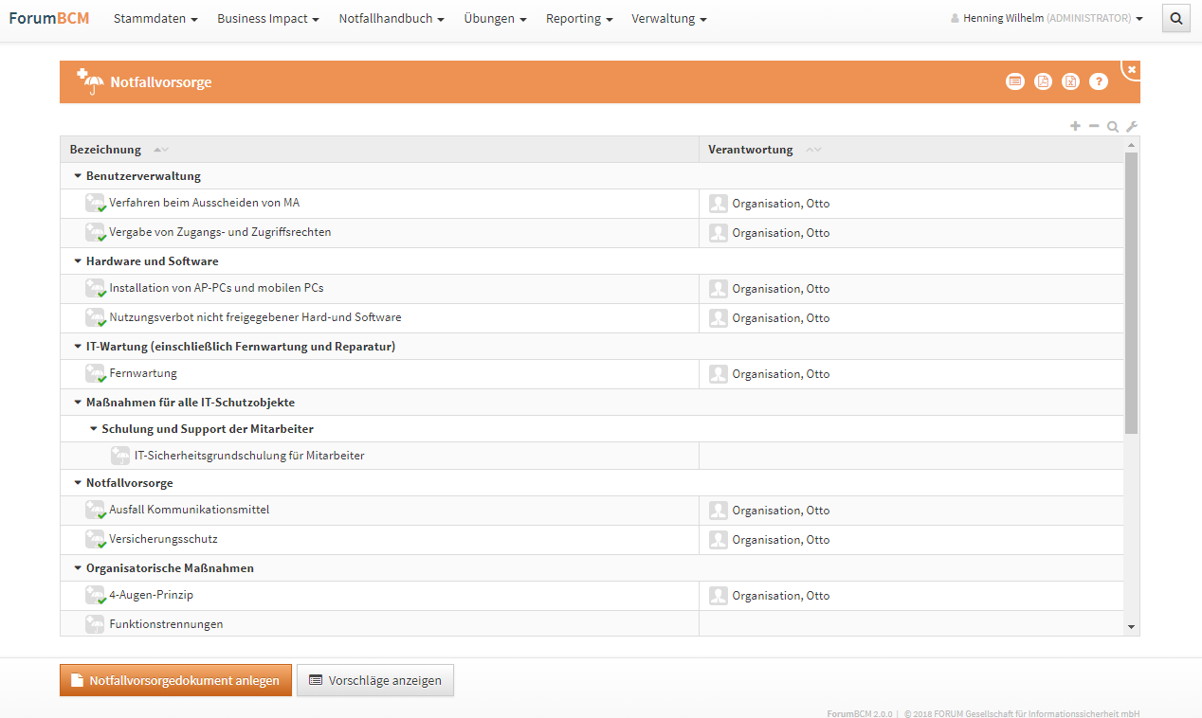1202x718 pixels.
Task: Export the list as PDF
Action: coord(1043,81)
